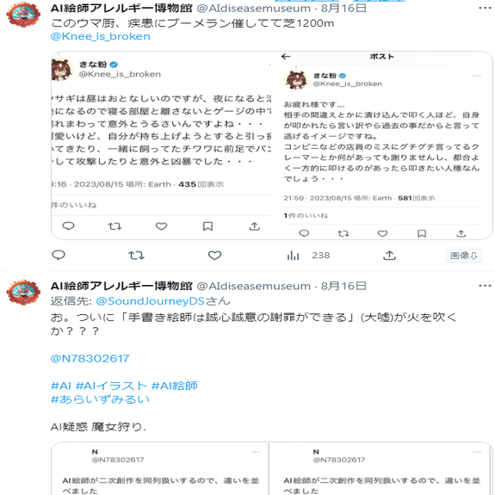Reply to first tweet with the speech bubble icon
The image size is (495, 495).
[59, 255]
